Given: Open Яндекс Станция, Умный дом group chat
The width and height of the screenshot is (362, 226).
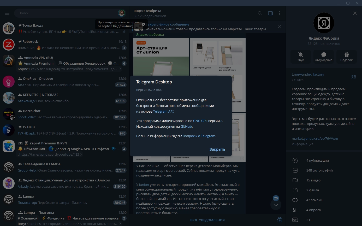Looking at the screenshot, I should click(x=64, y=183).
